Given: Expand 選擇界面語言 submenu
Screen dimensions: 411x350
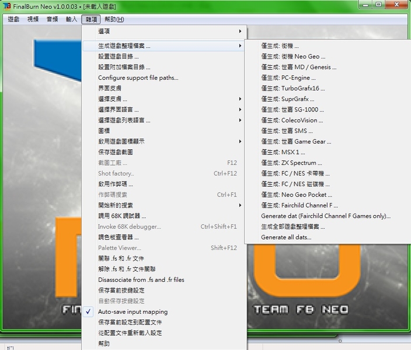Looking at the screenshot, I should point(165,110).
